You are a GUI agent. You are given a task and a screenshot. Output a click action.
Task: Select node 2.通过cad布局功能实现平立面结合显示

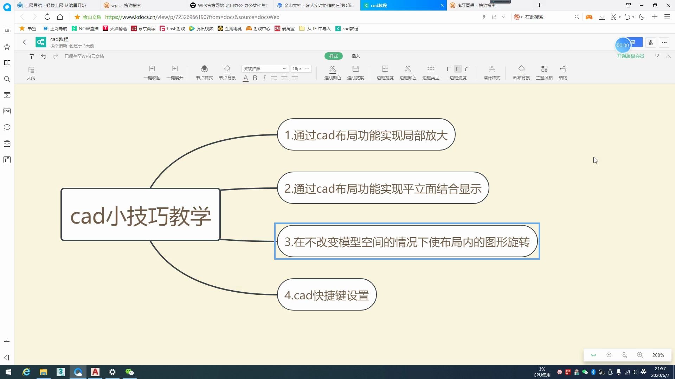click(383, 188)
